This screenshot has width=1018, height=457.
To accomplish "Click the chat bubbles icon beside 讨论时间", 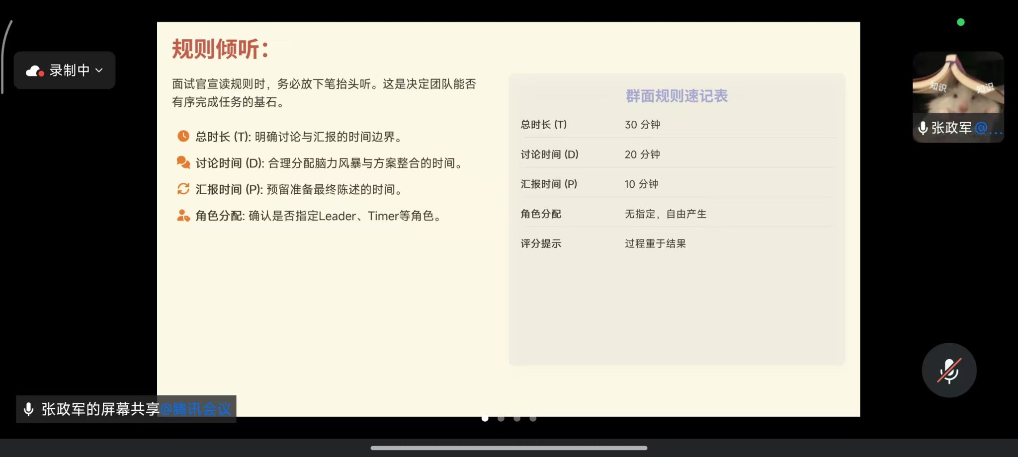I will [x=183, y=162].
